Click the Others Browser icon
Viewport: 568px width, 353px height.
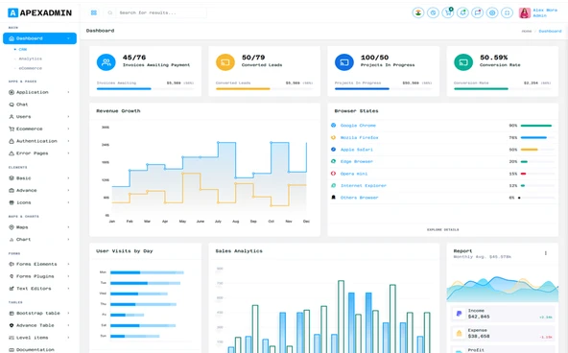(333, 198)
